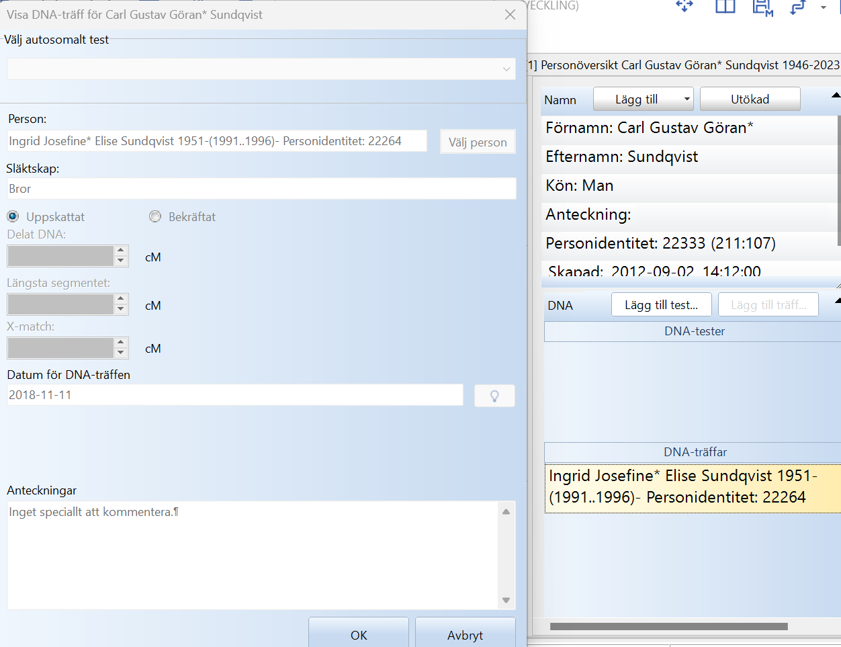
Task: Click the zigzag swap arrows toolbar icon
Action: [798, 7]
